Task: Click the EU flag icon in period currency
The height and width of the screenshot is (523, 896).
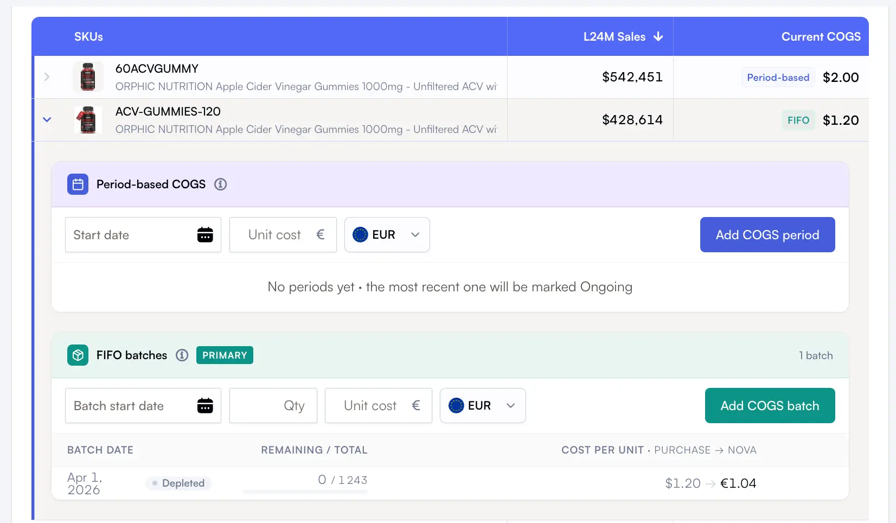Action: [360, 235]
